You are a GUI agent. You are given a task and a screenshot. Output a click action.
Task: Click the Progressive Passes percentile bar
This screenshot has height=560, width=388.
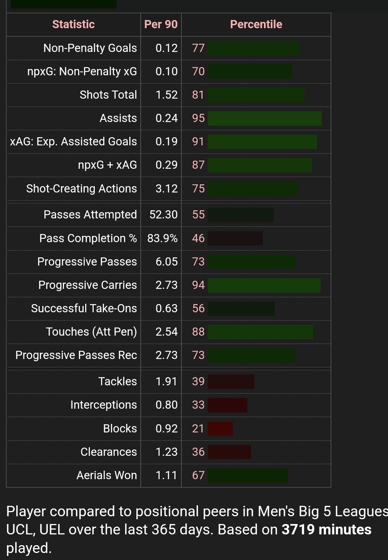251,262
